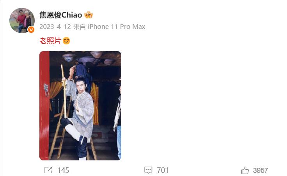Open the 焦恩俊Chiao username link
Screen dimensions: 287x176
61,15
